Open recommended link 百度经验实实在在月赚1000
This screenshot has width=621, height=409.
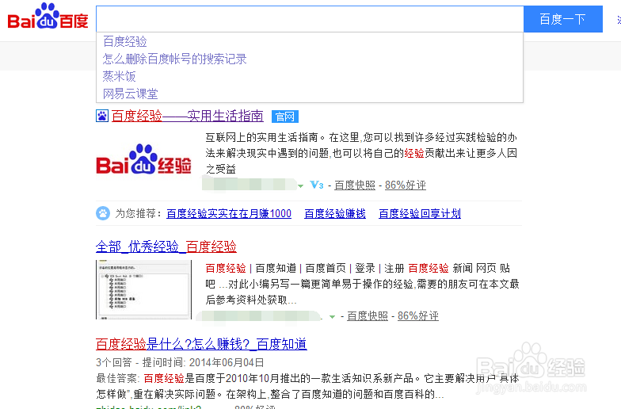coord(229,214)
